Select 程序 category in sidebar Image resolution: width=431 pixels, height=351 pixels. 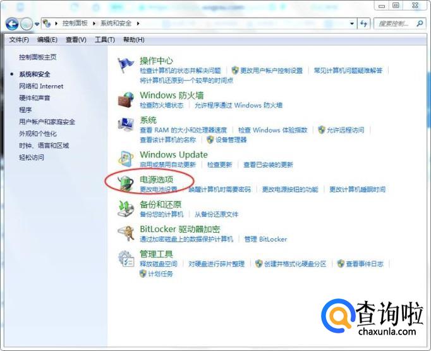tap(25, 110)
